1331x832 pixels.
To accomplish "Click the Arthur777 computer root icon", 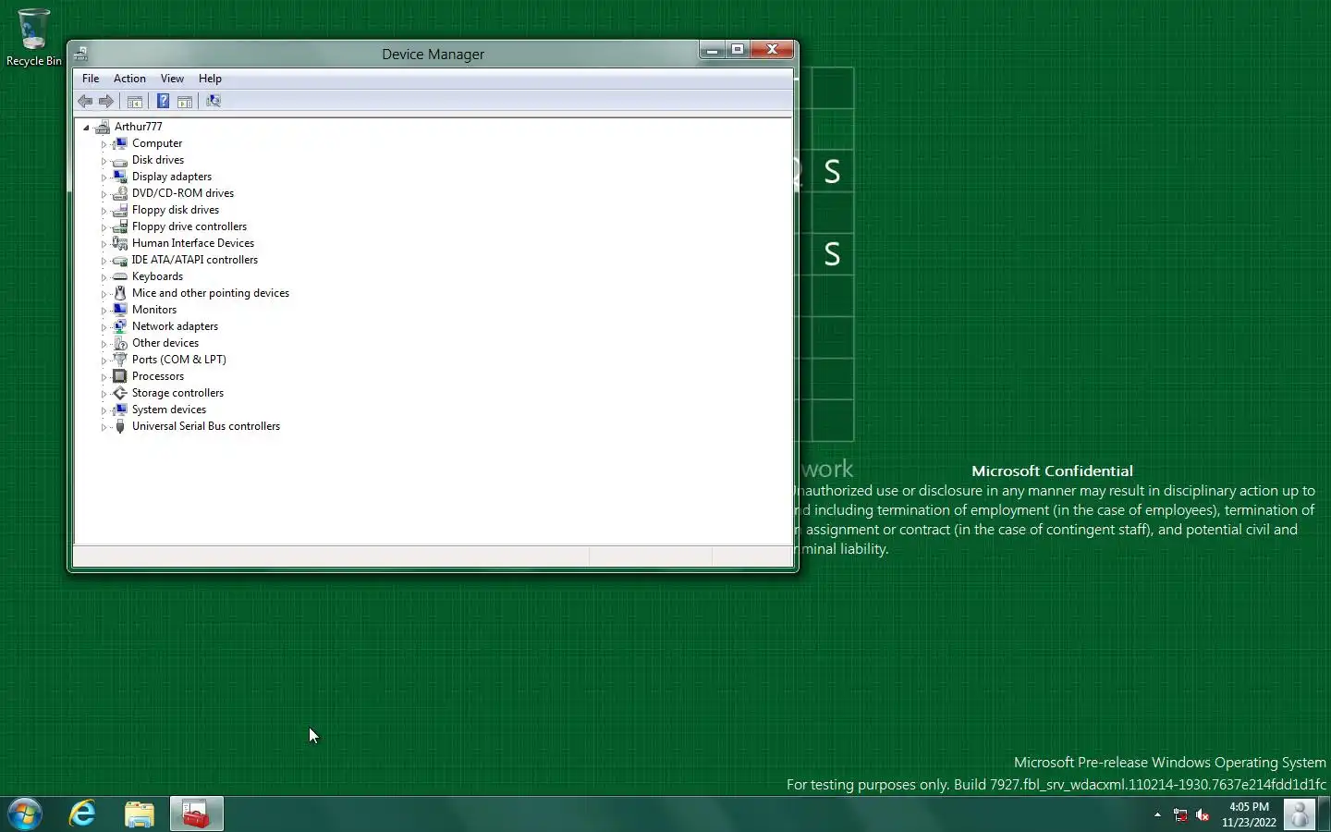I will coord(103,127).
